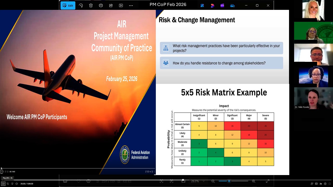Open the video player settings gear

325,184
